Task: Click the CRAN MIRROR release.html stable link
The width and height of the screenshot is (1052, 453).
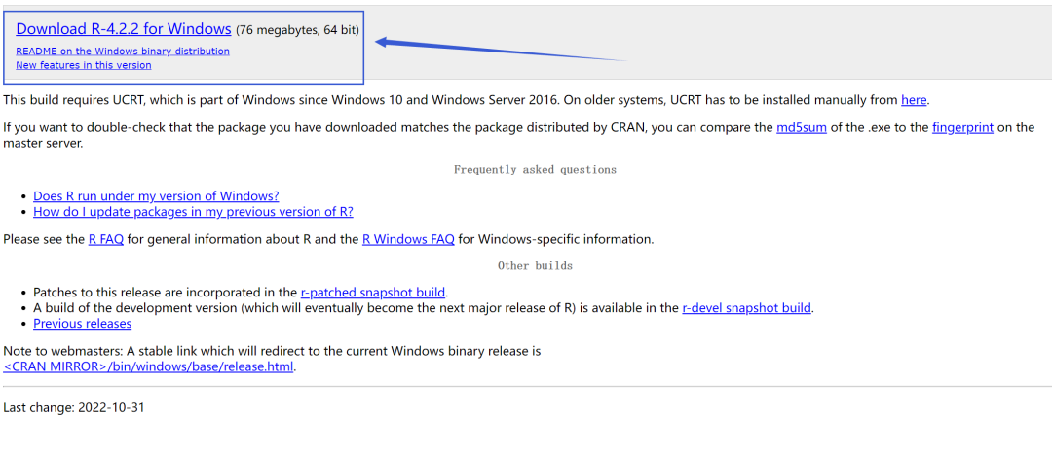Action: click(149, 366)
